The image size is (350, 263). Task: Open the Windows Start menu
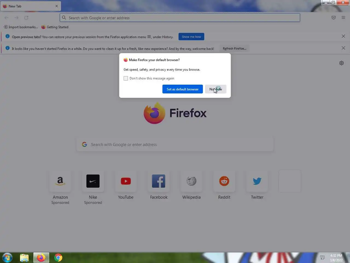7,258
